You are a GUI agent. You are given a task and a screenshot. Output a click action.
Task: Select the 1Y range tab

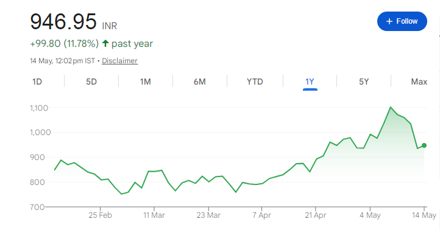[x=310, y=82]
